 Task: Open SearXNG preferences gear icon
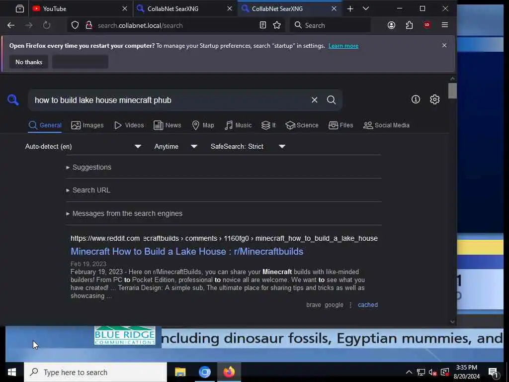pos(434,99)
